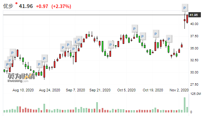Click the Aug 24, 2020 date label
This screenshot has width=207, height=116.
(x=50, y=90)
